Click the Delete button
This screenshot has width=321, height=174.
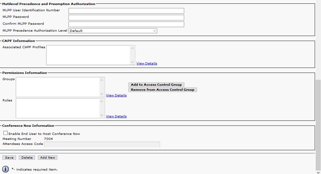(27, 158)
